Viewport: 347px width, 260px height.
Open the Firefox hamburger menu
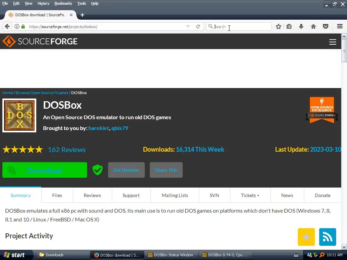(340, 26)
